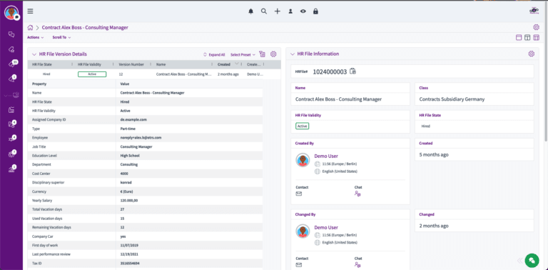
Task: Click Created By Demo User avatar
Action: tap(303, 160)
